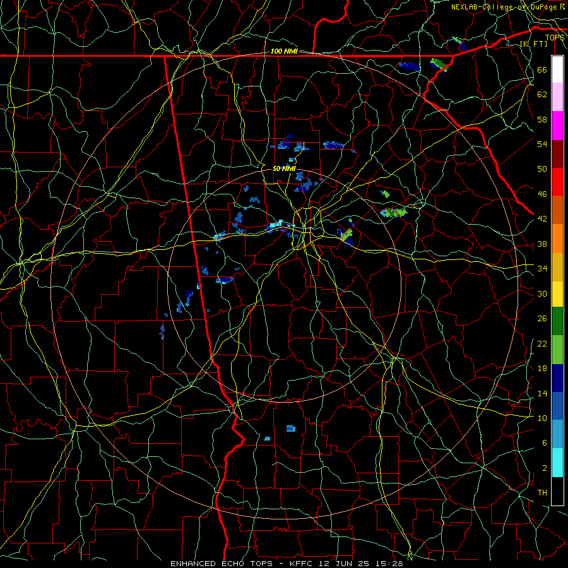This screenshot has height=568, width=568.
Task: Select the bright red legend swatch
Action: pos(557,182)
